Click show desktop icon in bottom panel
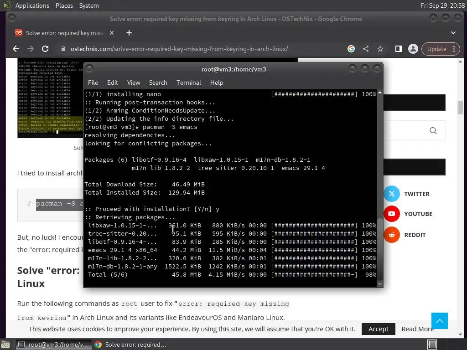This screenshot has height=350, width=467. 5,345
